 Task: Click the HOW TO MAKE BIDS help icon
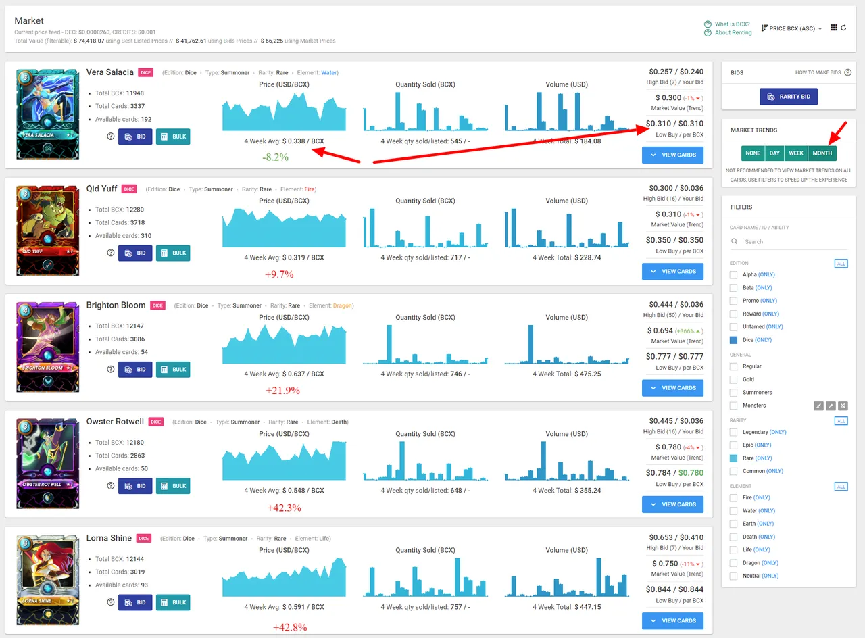pos(847,72)
